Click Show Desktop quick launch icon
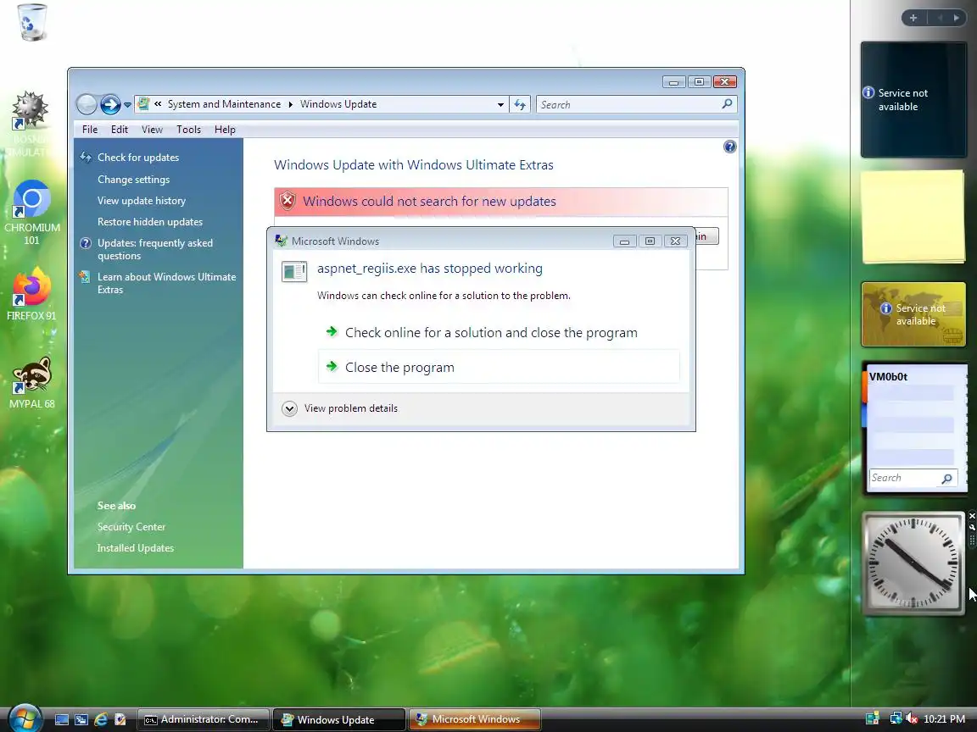Screen dimensions: 977x732 [62, 719]
